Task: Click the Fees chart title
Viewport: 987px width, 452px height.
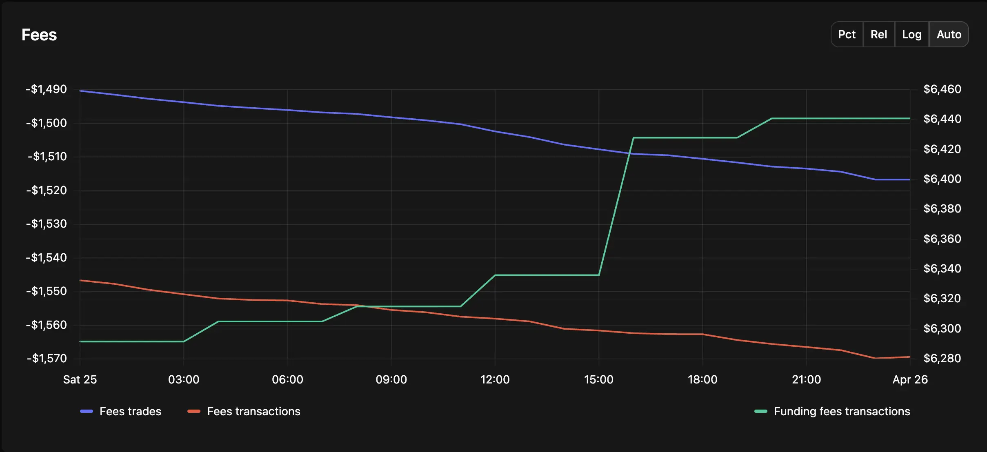Action: 39,35
